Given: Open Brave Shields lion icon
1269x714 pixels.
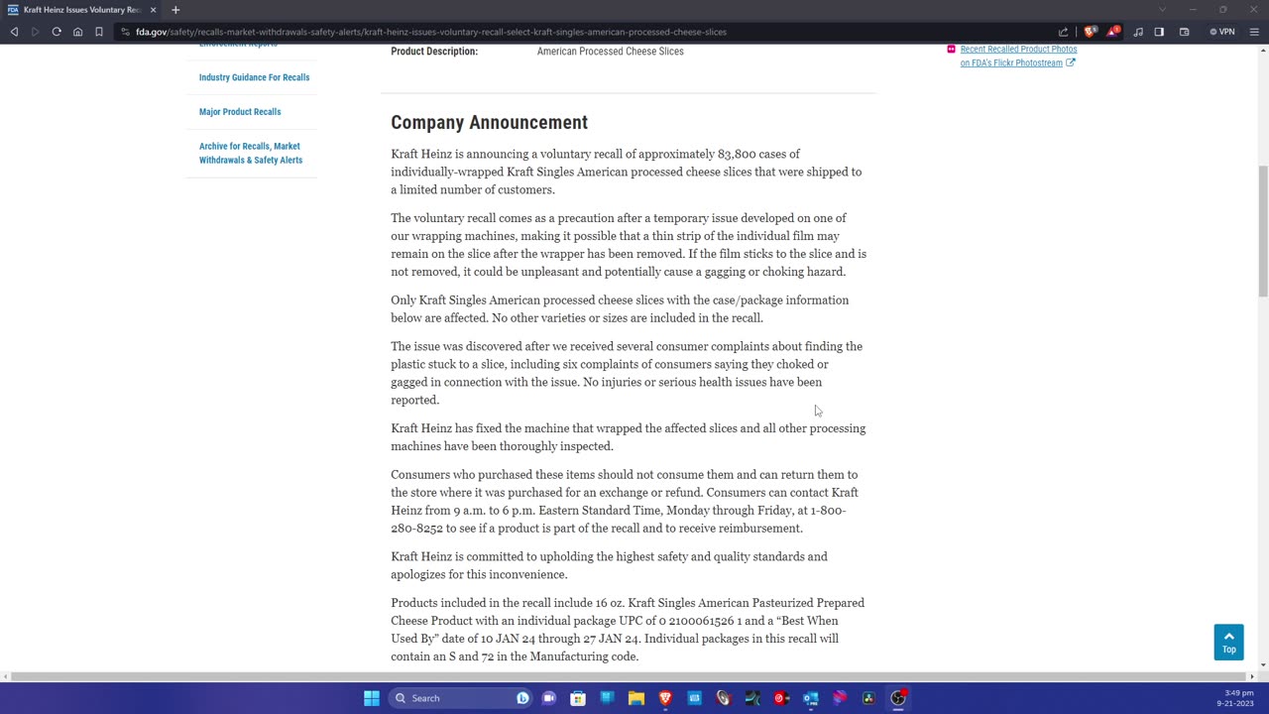Looking at the screenshot, I should pos(1091,32).
